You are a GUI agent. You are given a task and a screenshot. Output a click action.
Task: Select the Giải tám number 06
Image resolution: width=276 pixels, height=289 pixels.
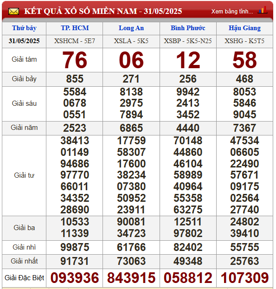tap(131, 60)
